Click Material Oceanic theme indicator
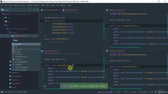168x94 pixels. [104, 92]
